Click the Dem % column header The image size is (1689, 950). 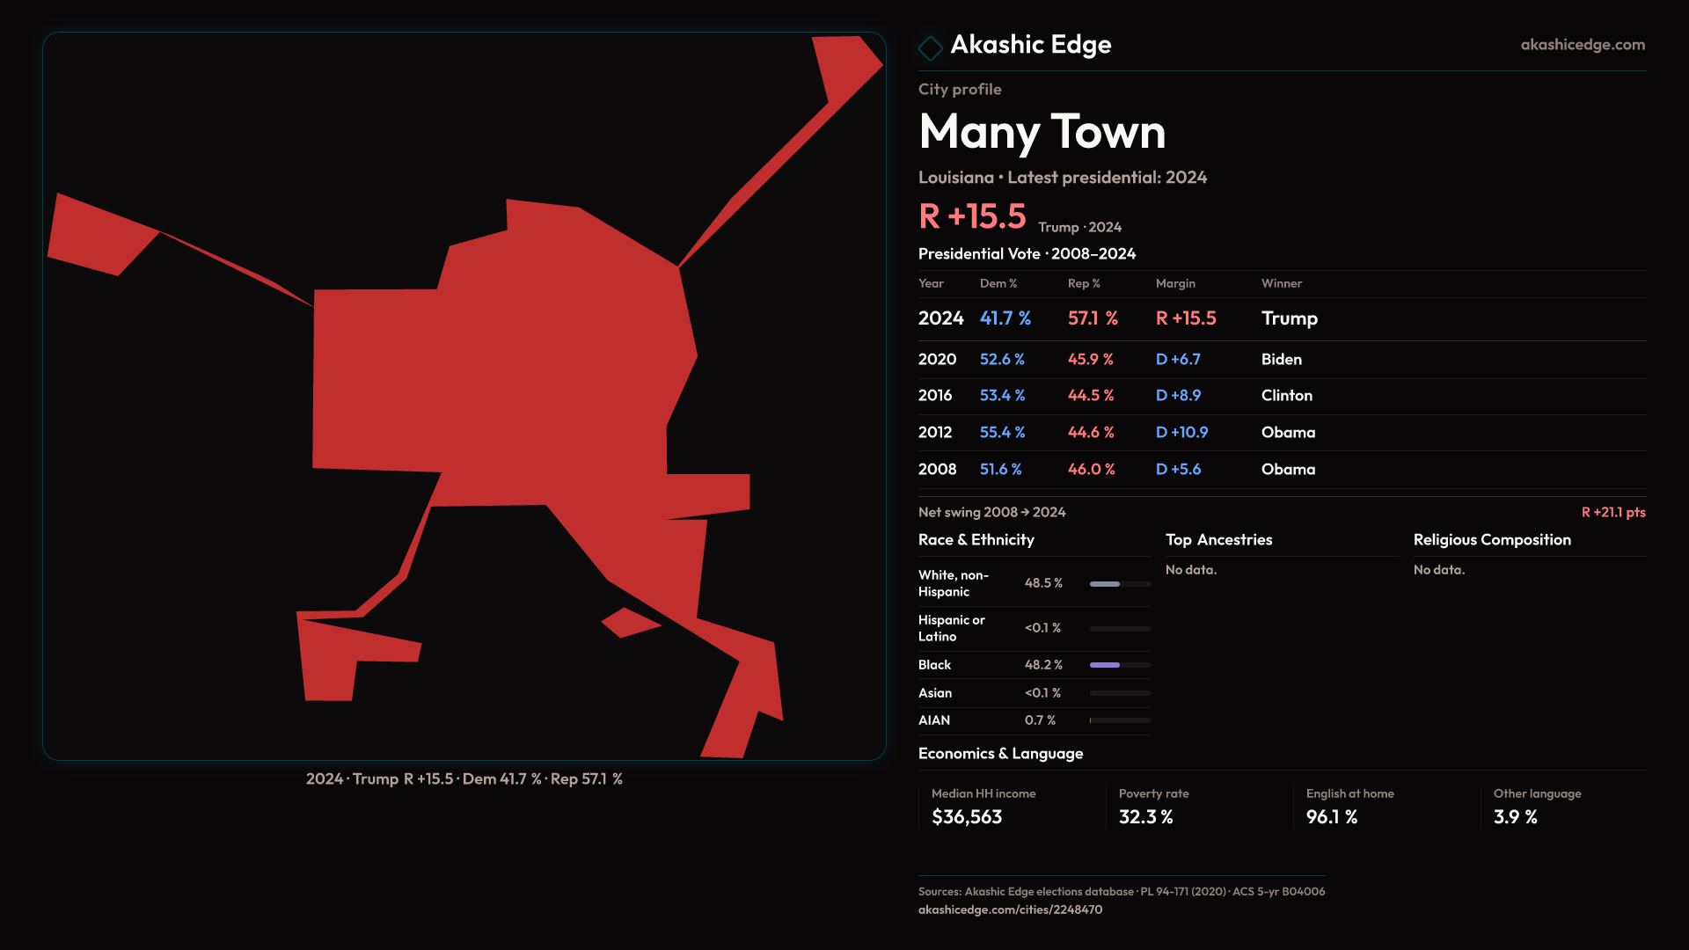(x=998, y=283)
